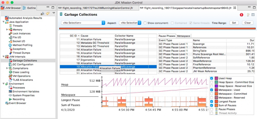Maximize the Outline side panel
Viewport: 257px width, 119px height.
(53, 7)
